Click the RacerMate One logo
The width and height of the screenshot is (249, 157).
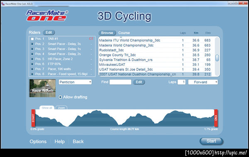(x=47, y=15)
